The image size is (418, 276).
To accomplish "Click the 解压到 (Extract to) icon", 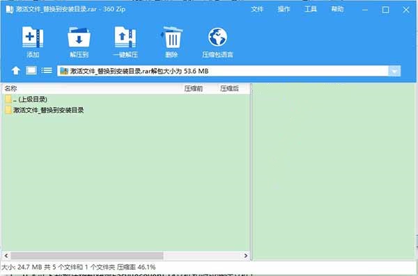I will click(79, 38).
